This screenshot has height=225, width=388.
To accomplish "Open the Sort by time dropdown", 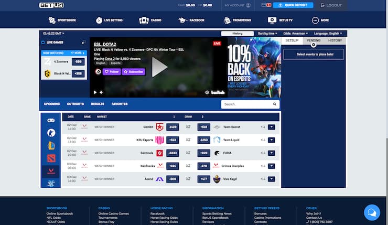I will [267, 34].
